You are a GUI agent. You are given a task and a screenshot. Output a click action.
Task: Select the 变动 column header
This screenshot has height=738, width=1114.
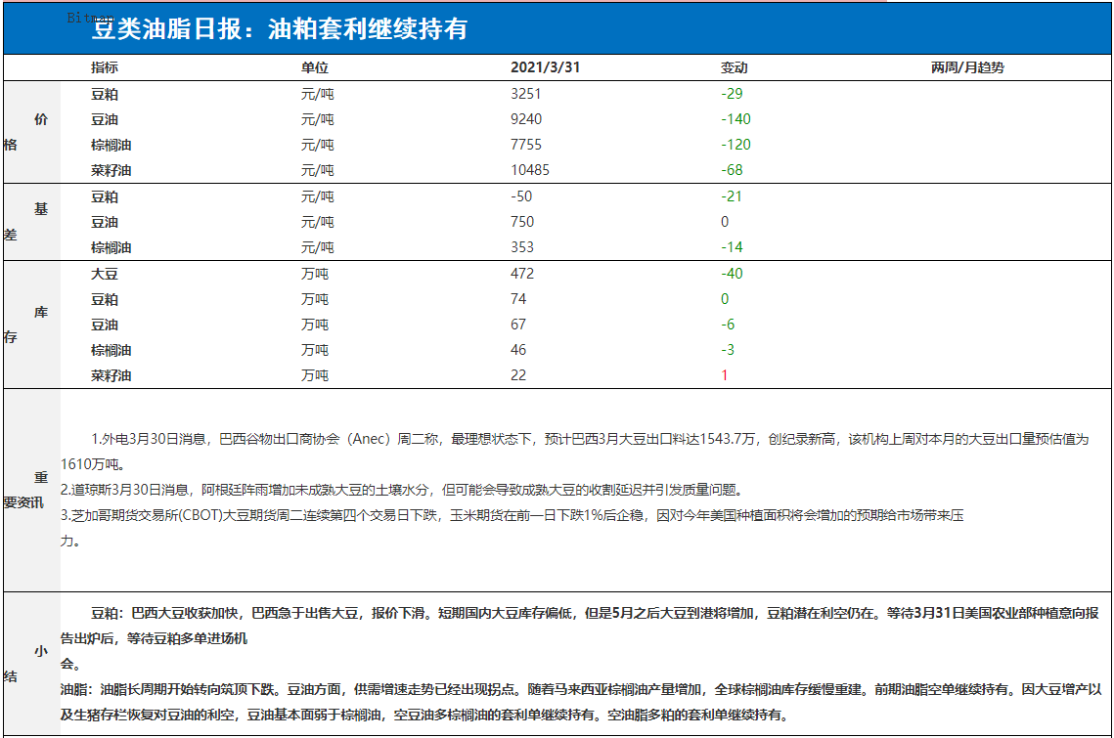[x=734, y=67]
